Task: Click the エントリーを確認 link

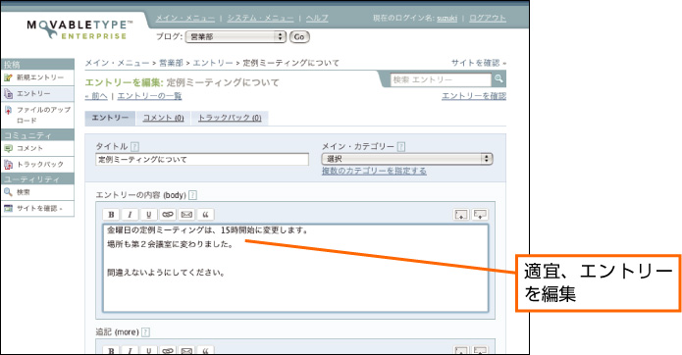Action: click(474, 96)
